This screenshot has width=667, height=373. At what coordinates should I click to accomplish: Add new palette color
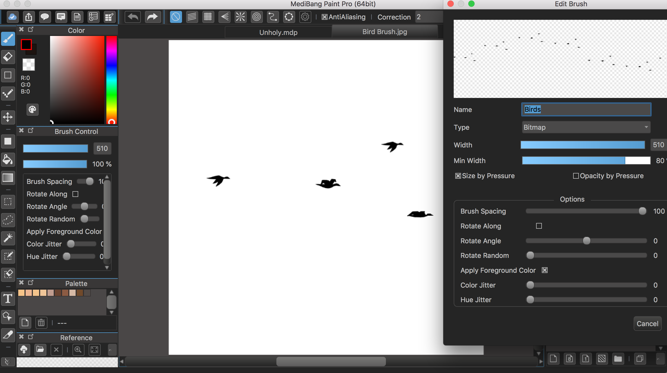pyautogui.click(x=25, y=323)
